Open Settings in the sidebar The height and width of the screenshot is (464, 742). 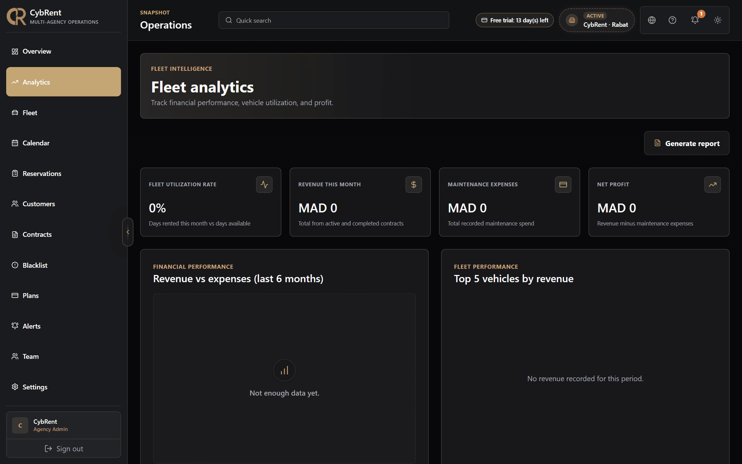64,387
